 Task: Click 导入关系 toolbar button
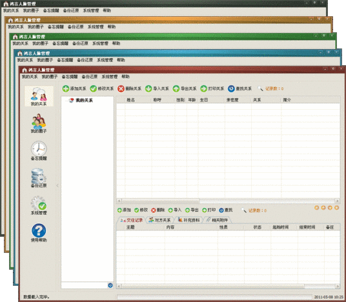pyautogui.click(x=157, y=88)
